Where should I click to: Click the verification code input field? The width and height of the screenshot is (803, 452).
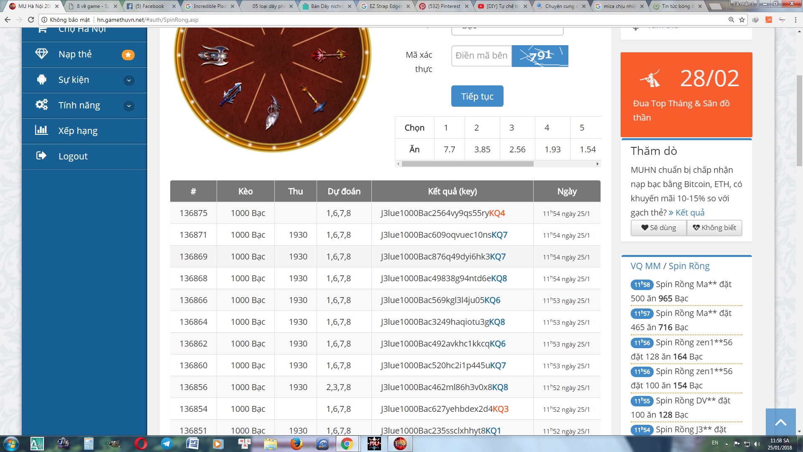coord(481,56)
